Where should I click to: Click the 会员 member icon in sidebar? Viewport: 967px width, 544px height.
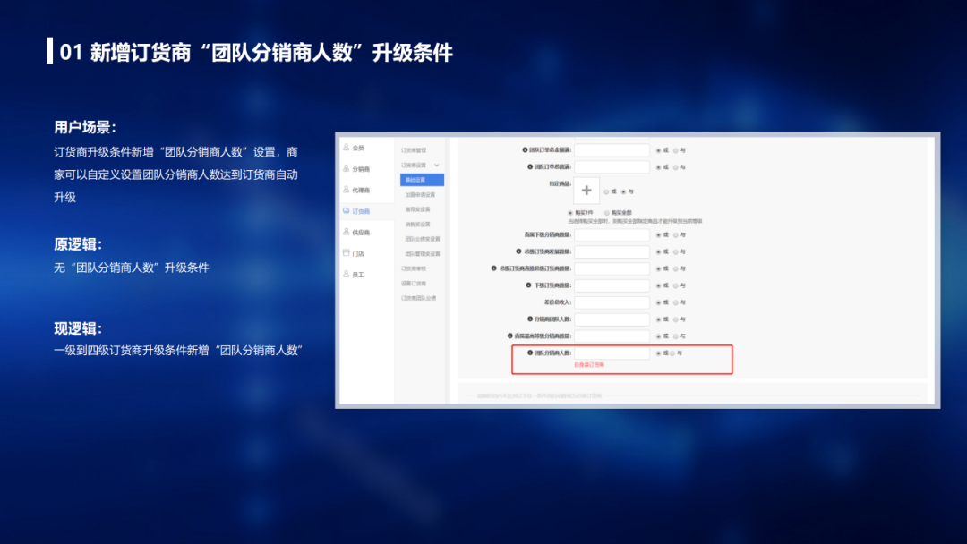click(x=347, y=148)
